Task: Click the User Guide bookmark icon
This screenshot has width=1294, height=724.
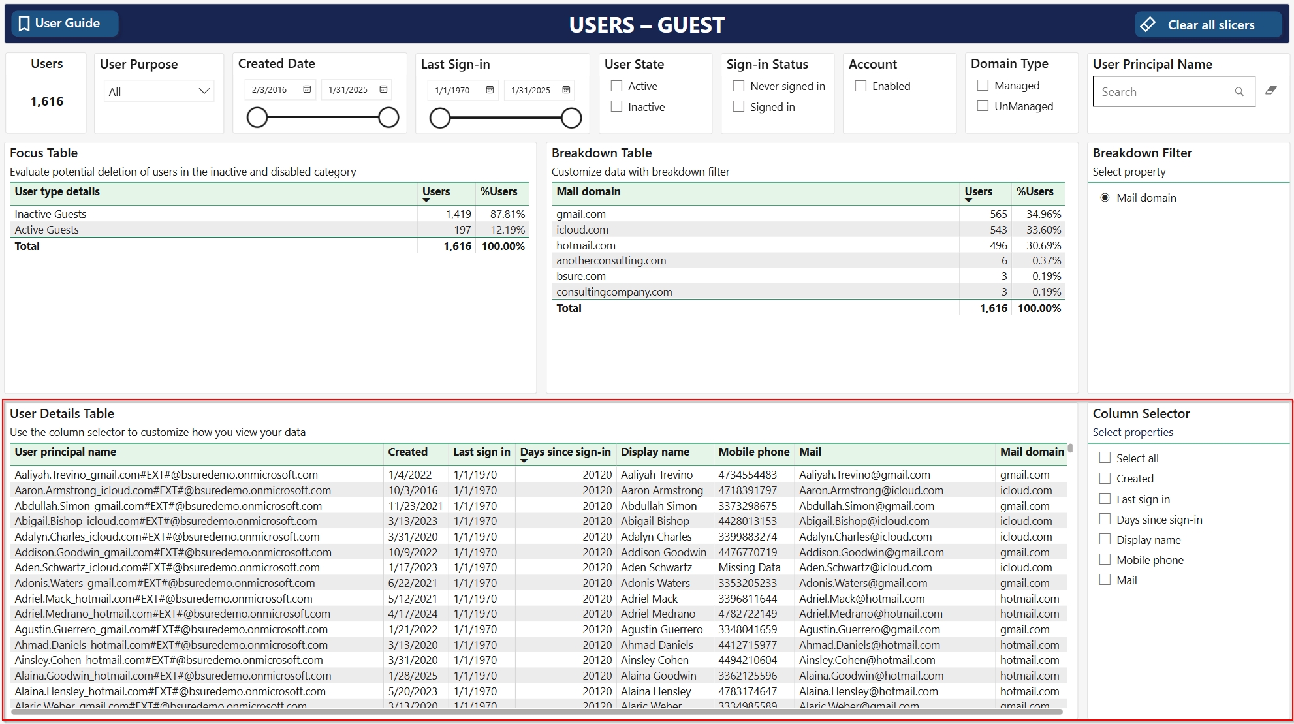Action: pos(24,24)
